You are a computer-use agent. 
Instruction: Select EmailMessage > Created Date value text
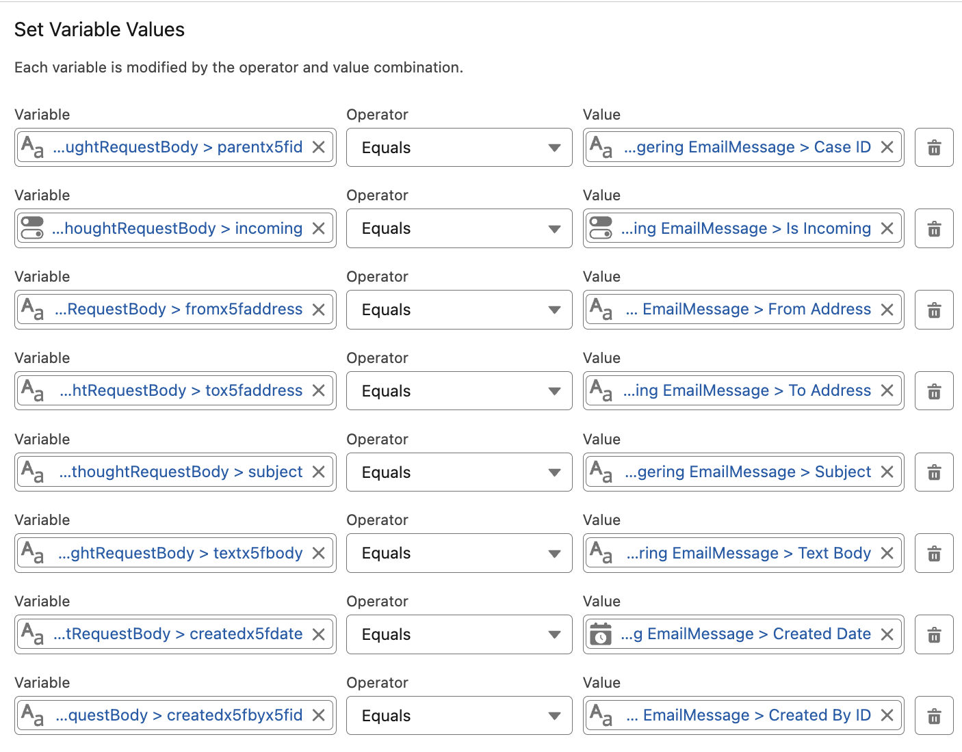click(746, 634)
